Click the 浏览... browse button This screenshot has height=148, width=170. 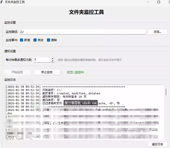click(x=157, y=32)
